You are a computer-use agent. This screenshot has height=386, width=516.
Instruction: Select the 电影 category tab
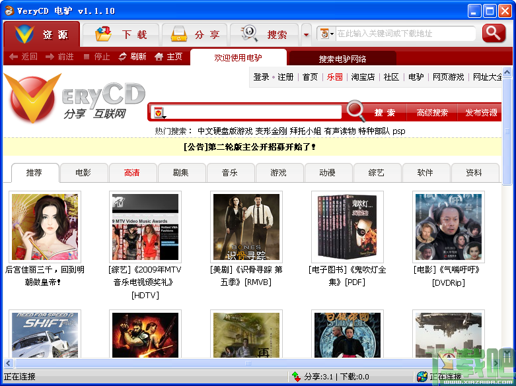click(x=83, y=173)
